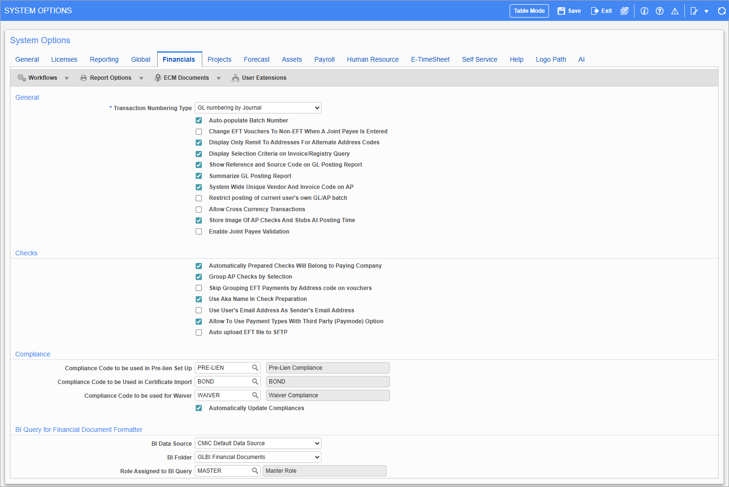
Task: Expand ECM Documents dropdown arrow
Action: 218,78
